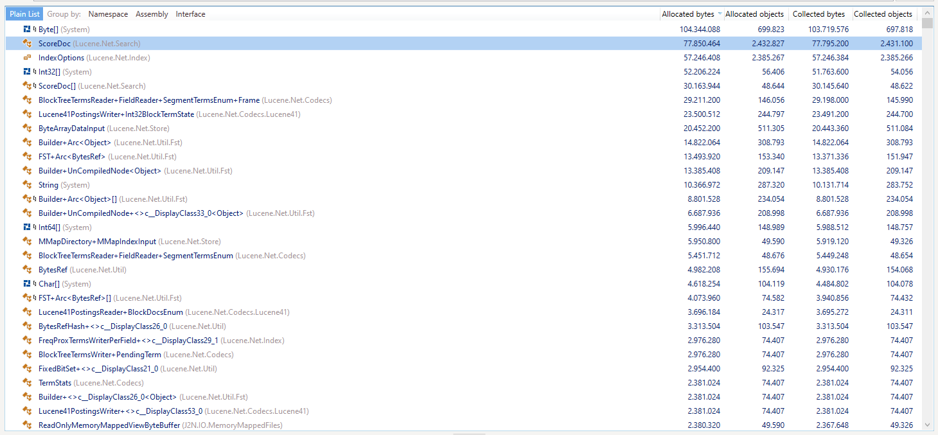938x435 pixels.
Task: Click the 104.344.088 allocated bytes value
Action: pyautogui.click(x=700, y=30)
